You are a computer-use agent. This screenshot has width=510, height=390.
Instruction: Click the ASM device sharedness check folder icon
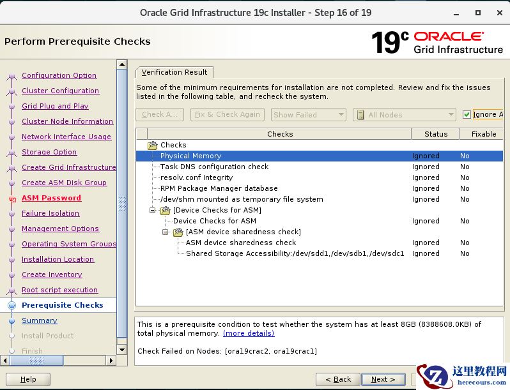point(178,232)
